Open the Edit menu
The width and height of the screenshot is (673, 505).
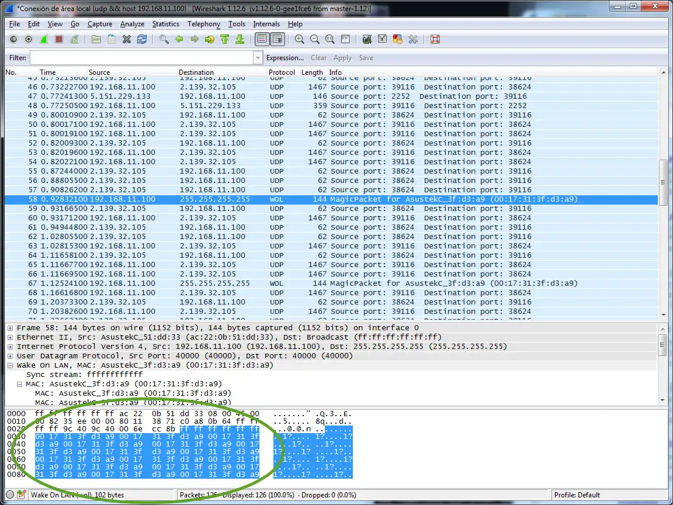tap(33, 24)
